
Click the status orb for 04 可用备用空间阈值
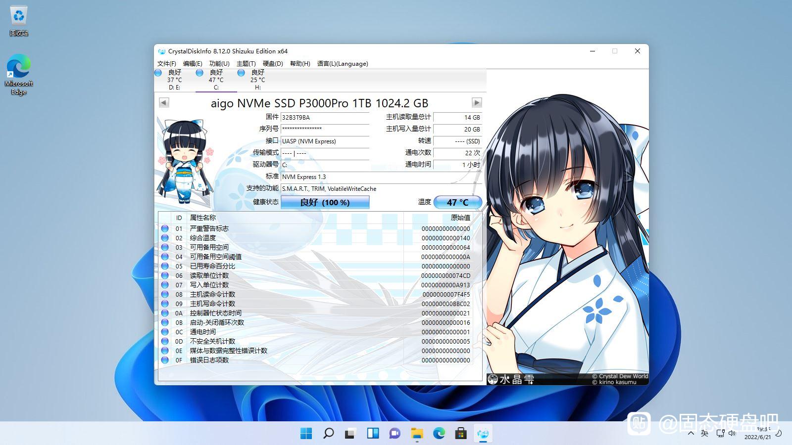pyautogui.click(x=165, y=257)
